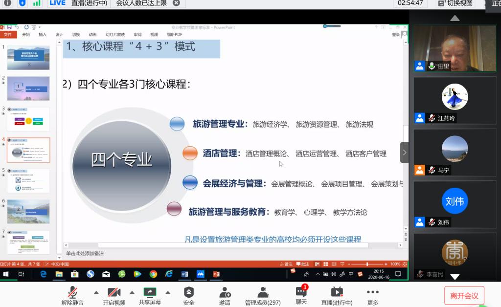The width and height of the screenshot is (501, 307).
Task: Select 江燕玲's participant tile
Action: (x=455, y=101)
